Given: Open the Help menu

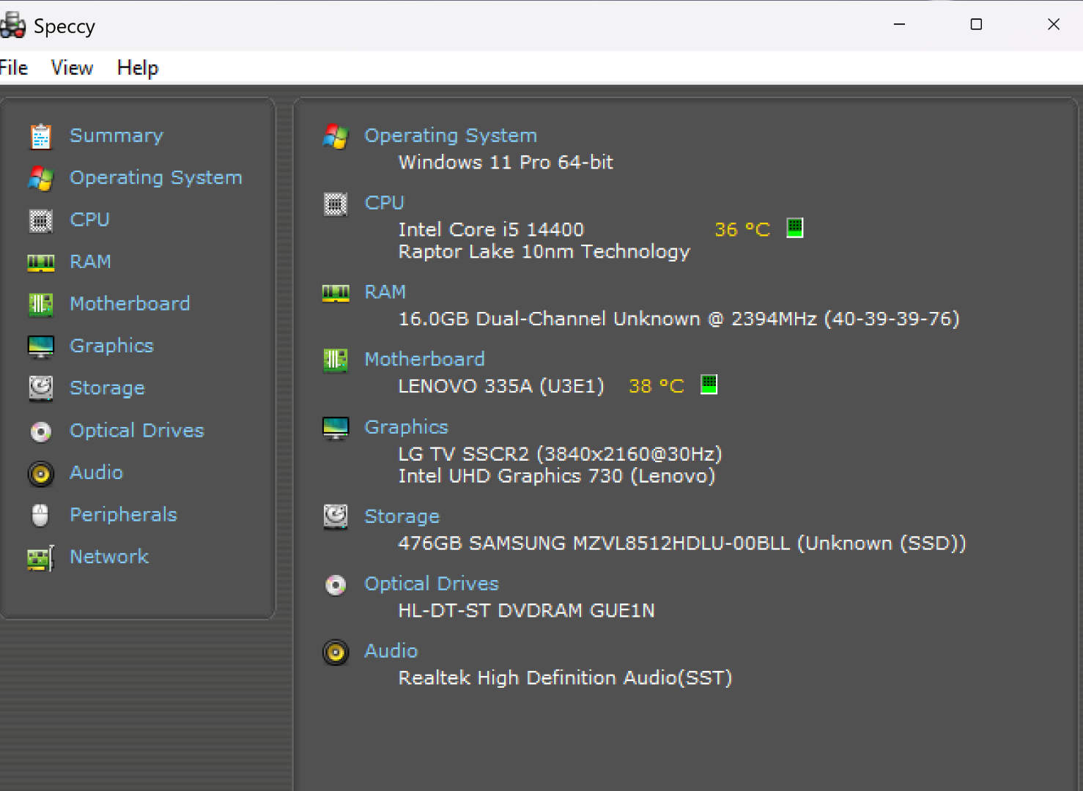Looking at the screenshot, I should point(138,68).
